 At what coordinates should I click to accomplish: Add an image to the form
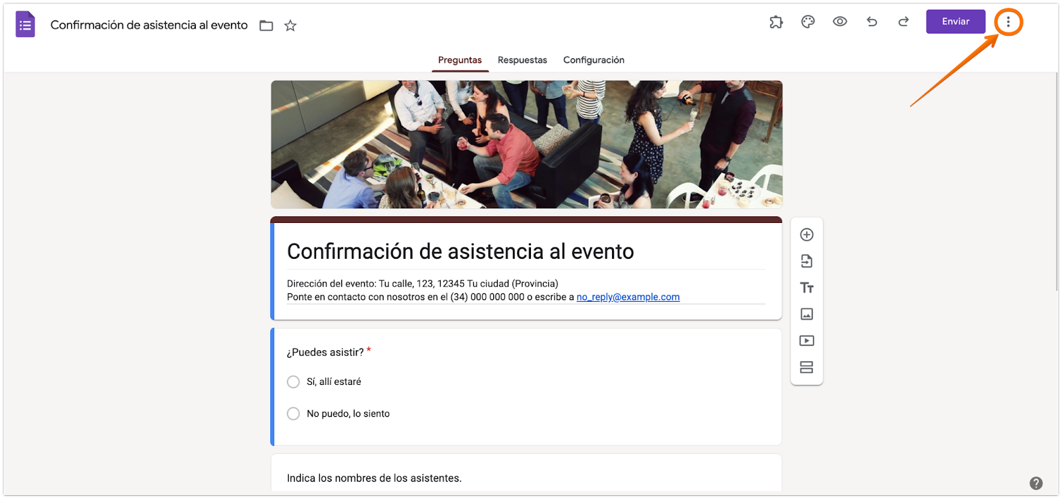(x=807, y=315)
